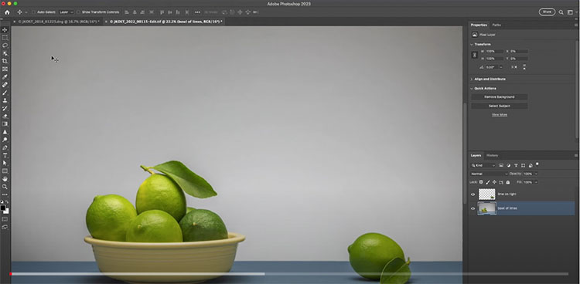The image size is (580, 284).
Task: Select the Object Selection tool
Action: click(5, 53)
